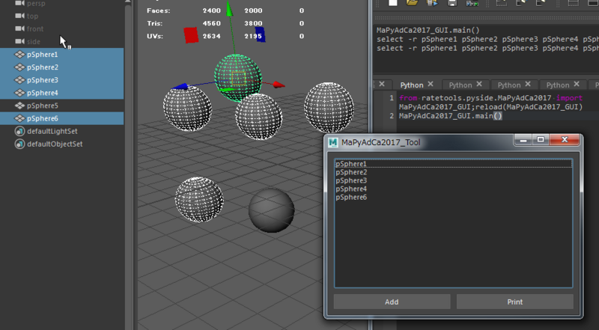
Task: Close the fourth Python tab
Action: tap(577, 84)
